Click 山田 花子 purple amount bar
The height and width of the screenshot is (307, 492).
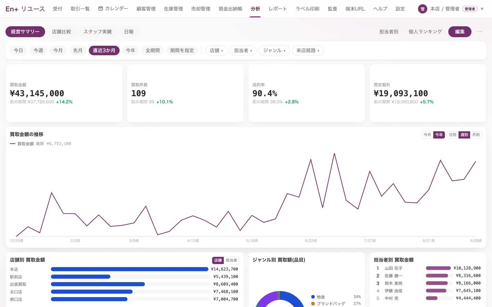[x=438, y=268]
